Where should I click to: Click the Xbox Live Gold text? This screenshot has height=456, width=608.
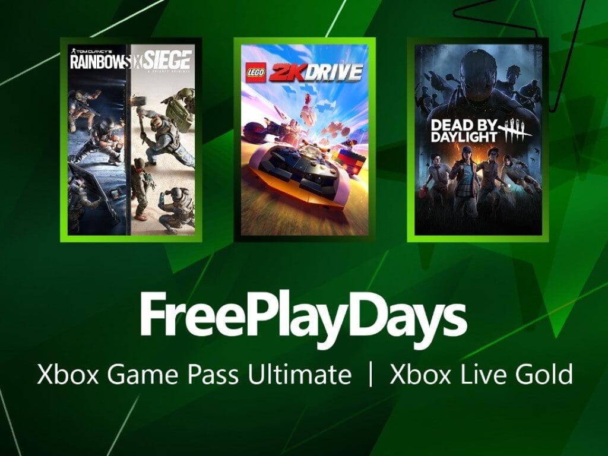coord(481,374)
